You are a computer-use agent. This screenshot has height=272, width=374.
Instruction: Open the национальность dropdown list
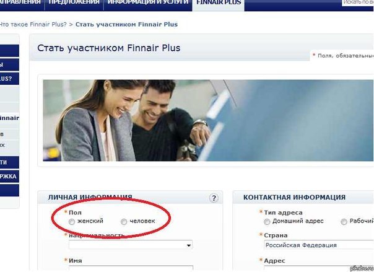(131, 245)
